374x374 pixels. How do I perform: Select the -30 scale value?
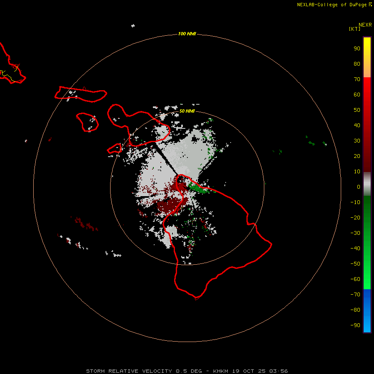(355, 233)
